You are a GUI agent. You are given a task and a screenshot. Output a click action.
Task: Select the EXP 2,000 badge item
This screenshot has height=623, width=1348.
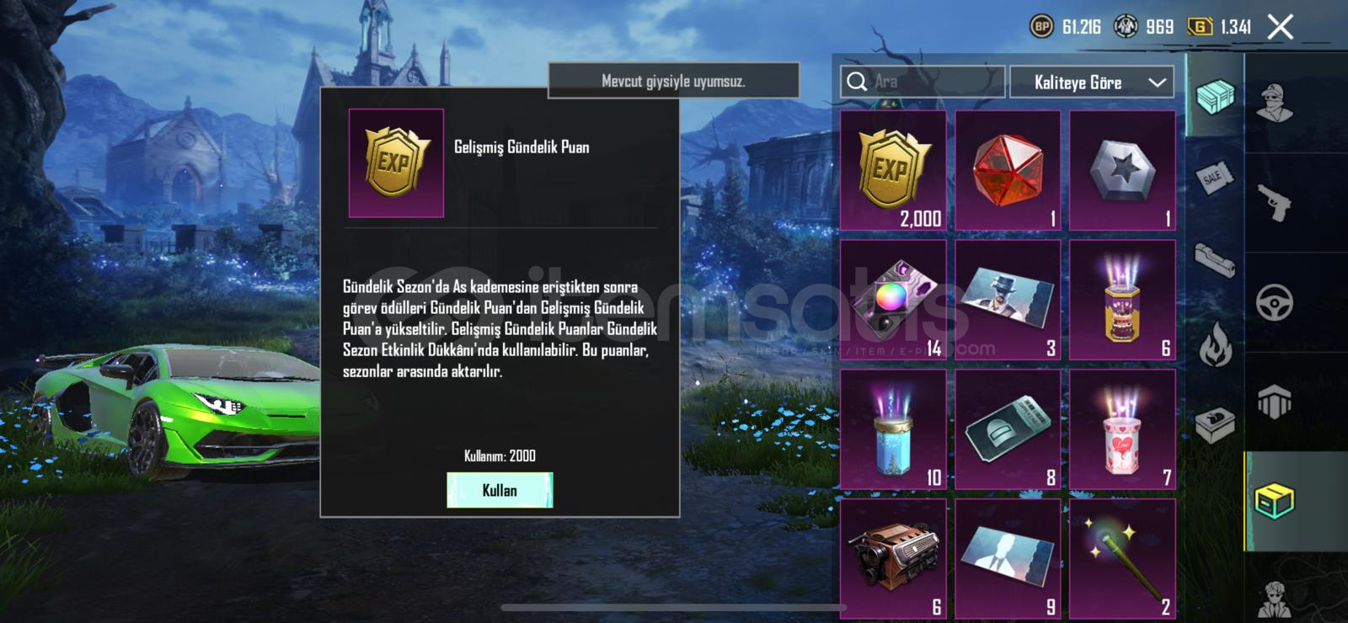coord(893,171)
